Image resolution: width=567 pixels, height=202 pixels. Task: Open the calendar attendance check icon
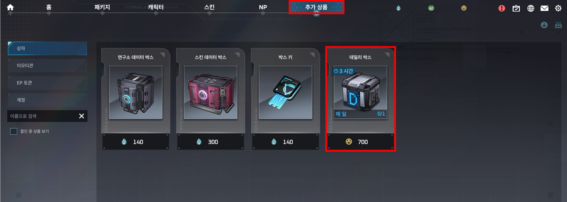click(516, 8)
